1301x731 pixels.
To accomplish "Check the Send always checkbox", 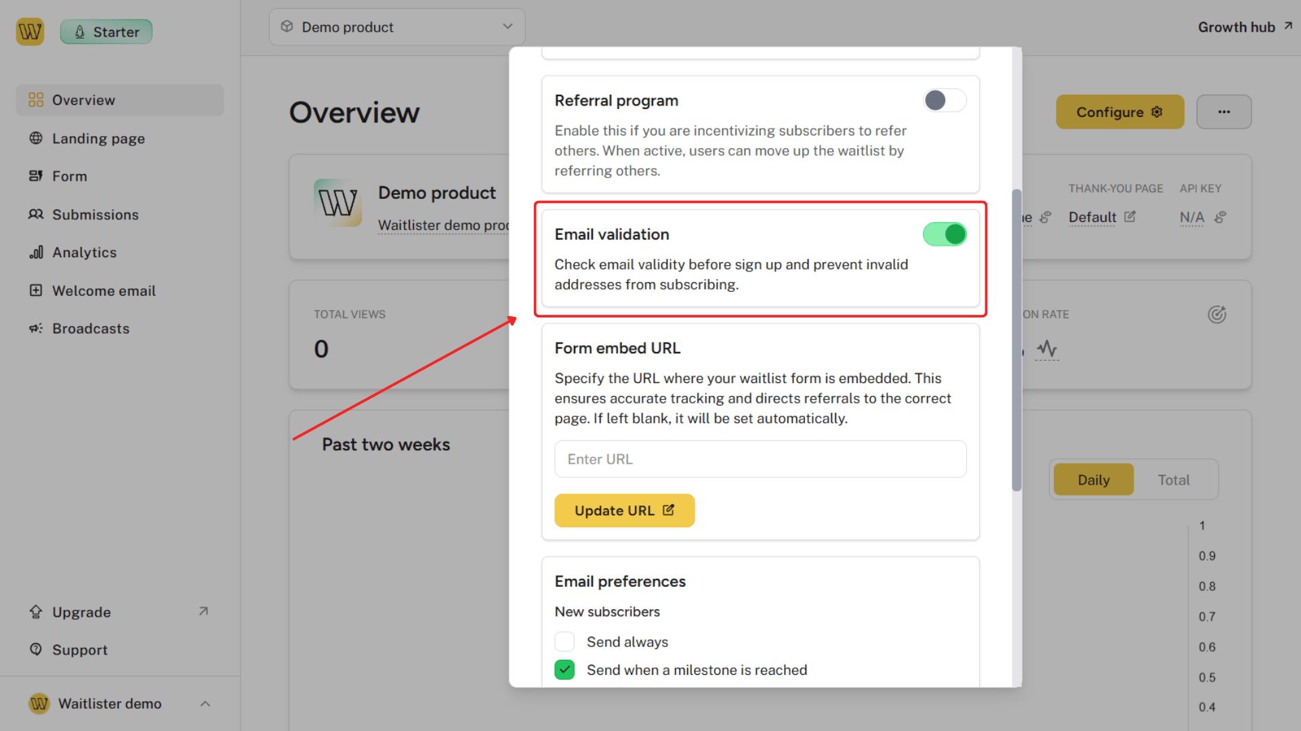I will pos(564,642).
